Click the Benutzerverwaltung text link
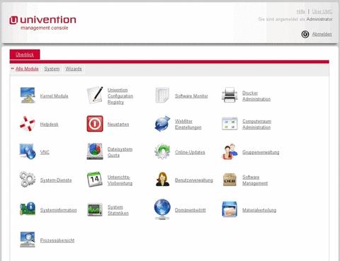The width and height of the screenshot is (340, 261). click(194, 180)
